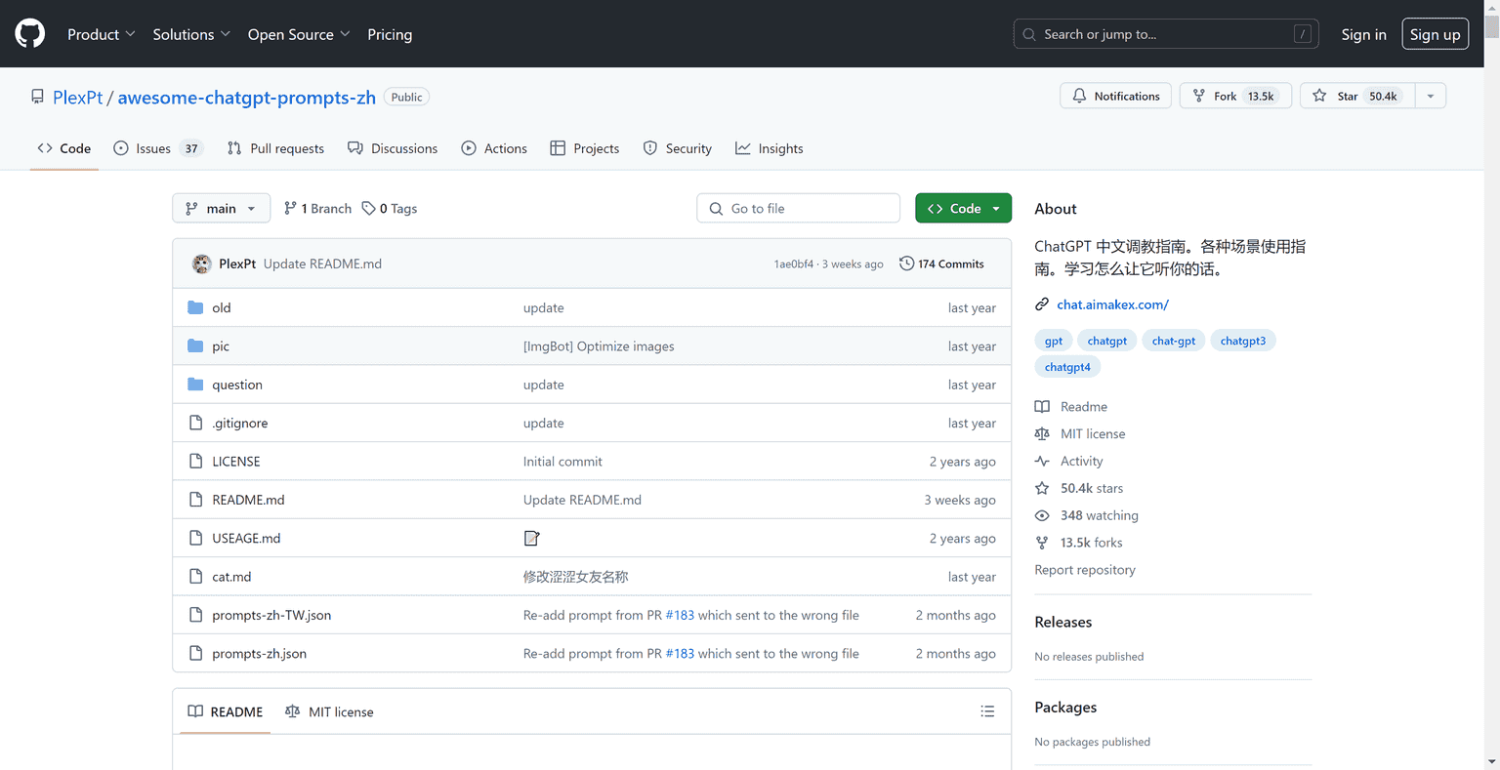Click the Notifications button
The height and width of the screenshot is (770, 1500).
1115,96
